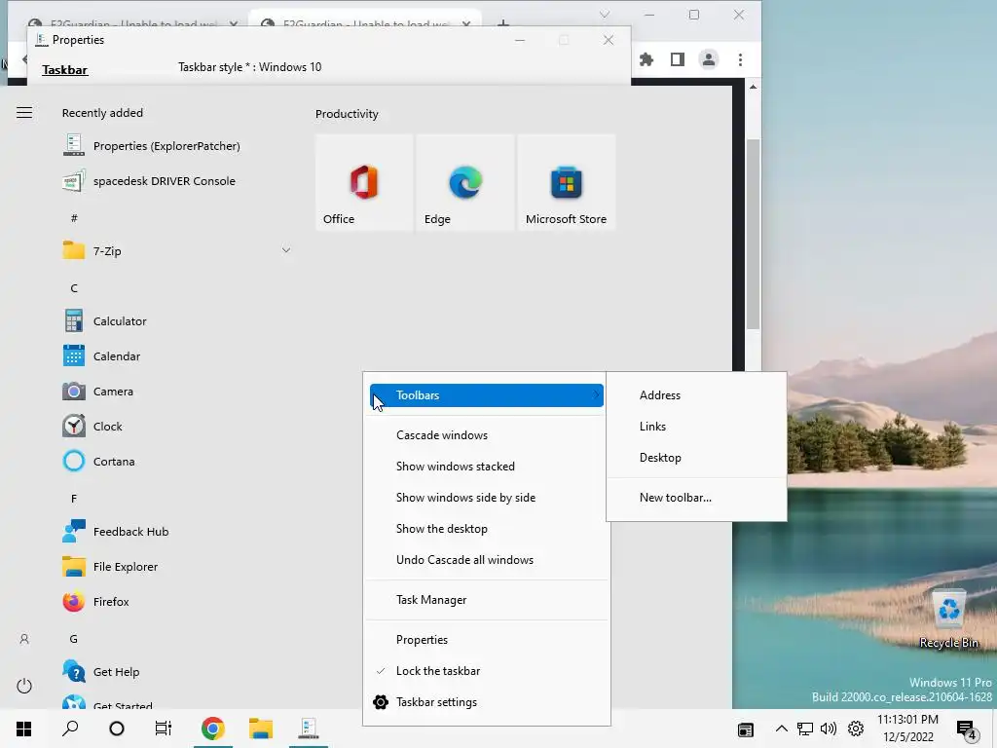Click Chrome page vertical scrollbar
Screen dimensions: 997x748
click(x=753, y=234)
